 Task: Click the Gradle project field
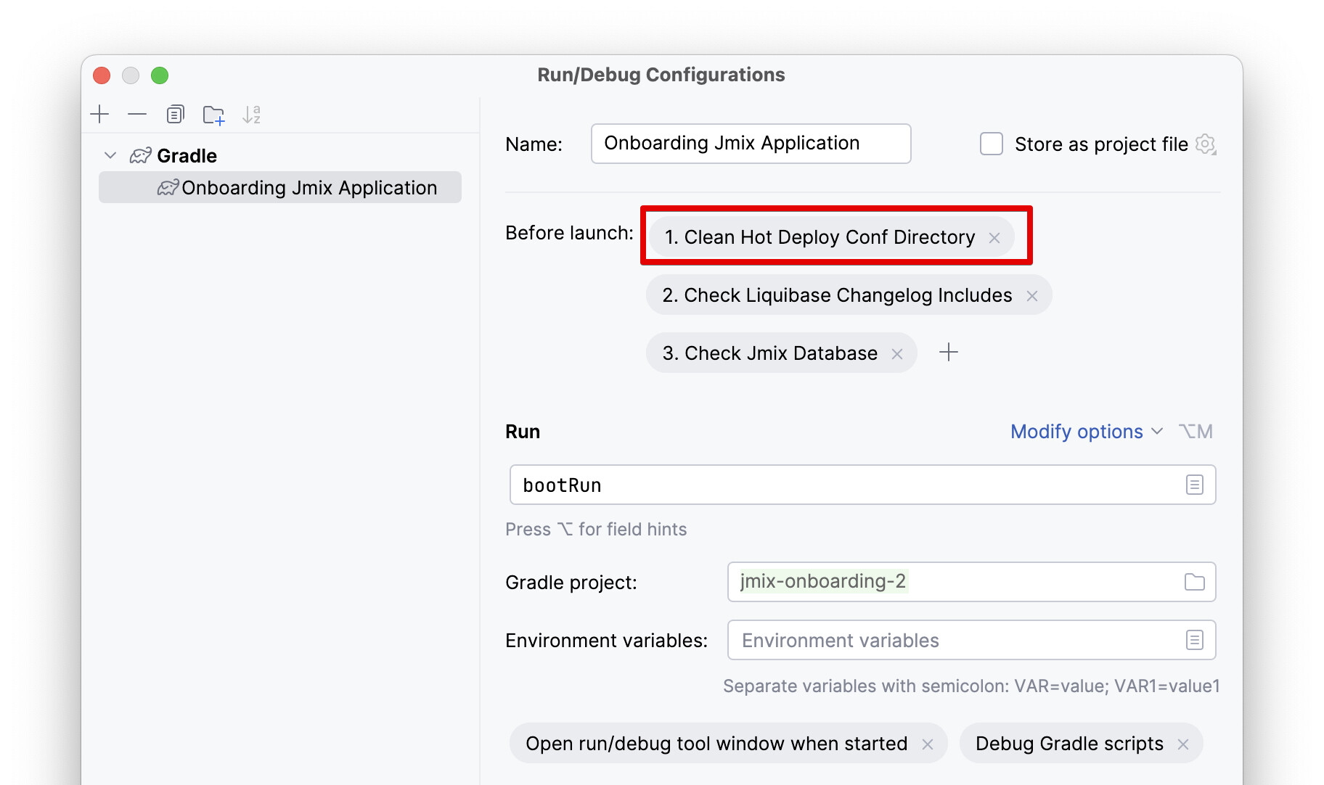pos(971,582)
